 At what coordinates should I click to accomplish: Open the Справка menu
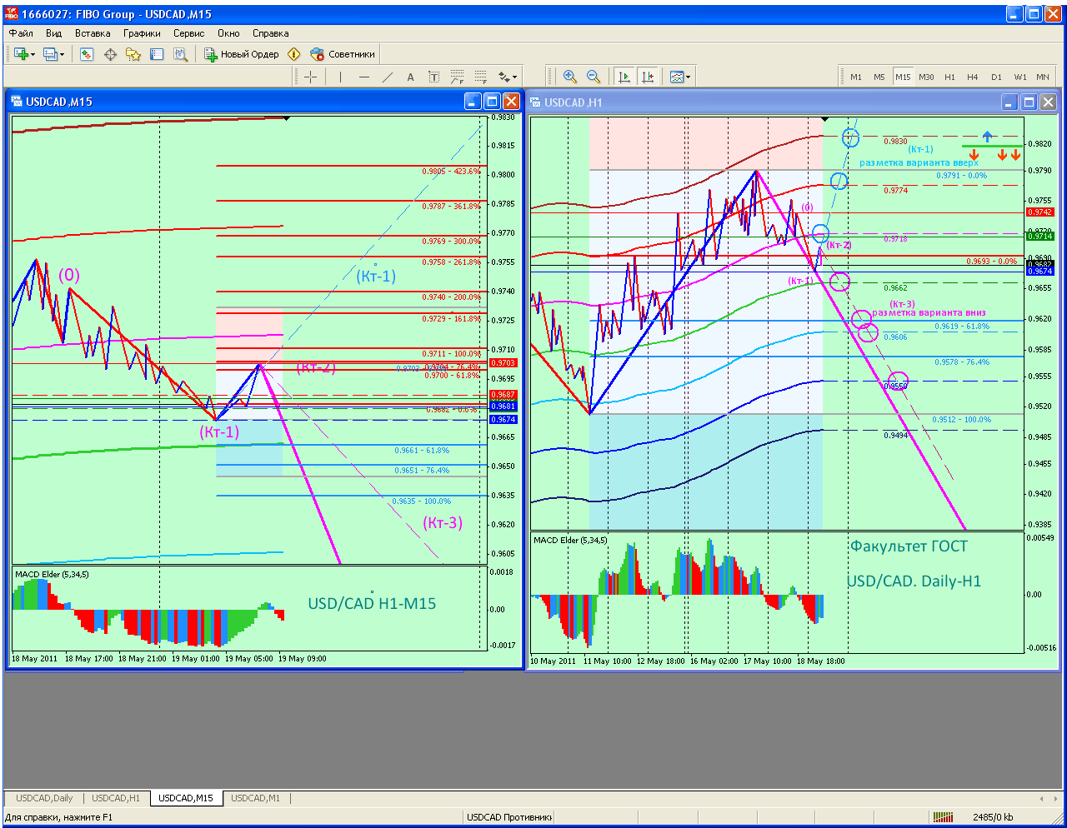(271, 33)
